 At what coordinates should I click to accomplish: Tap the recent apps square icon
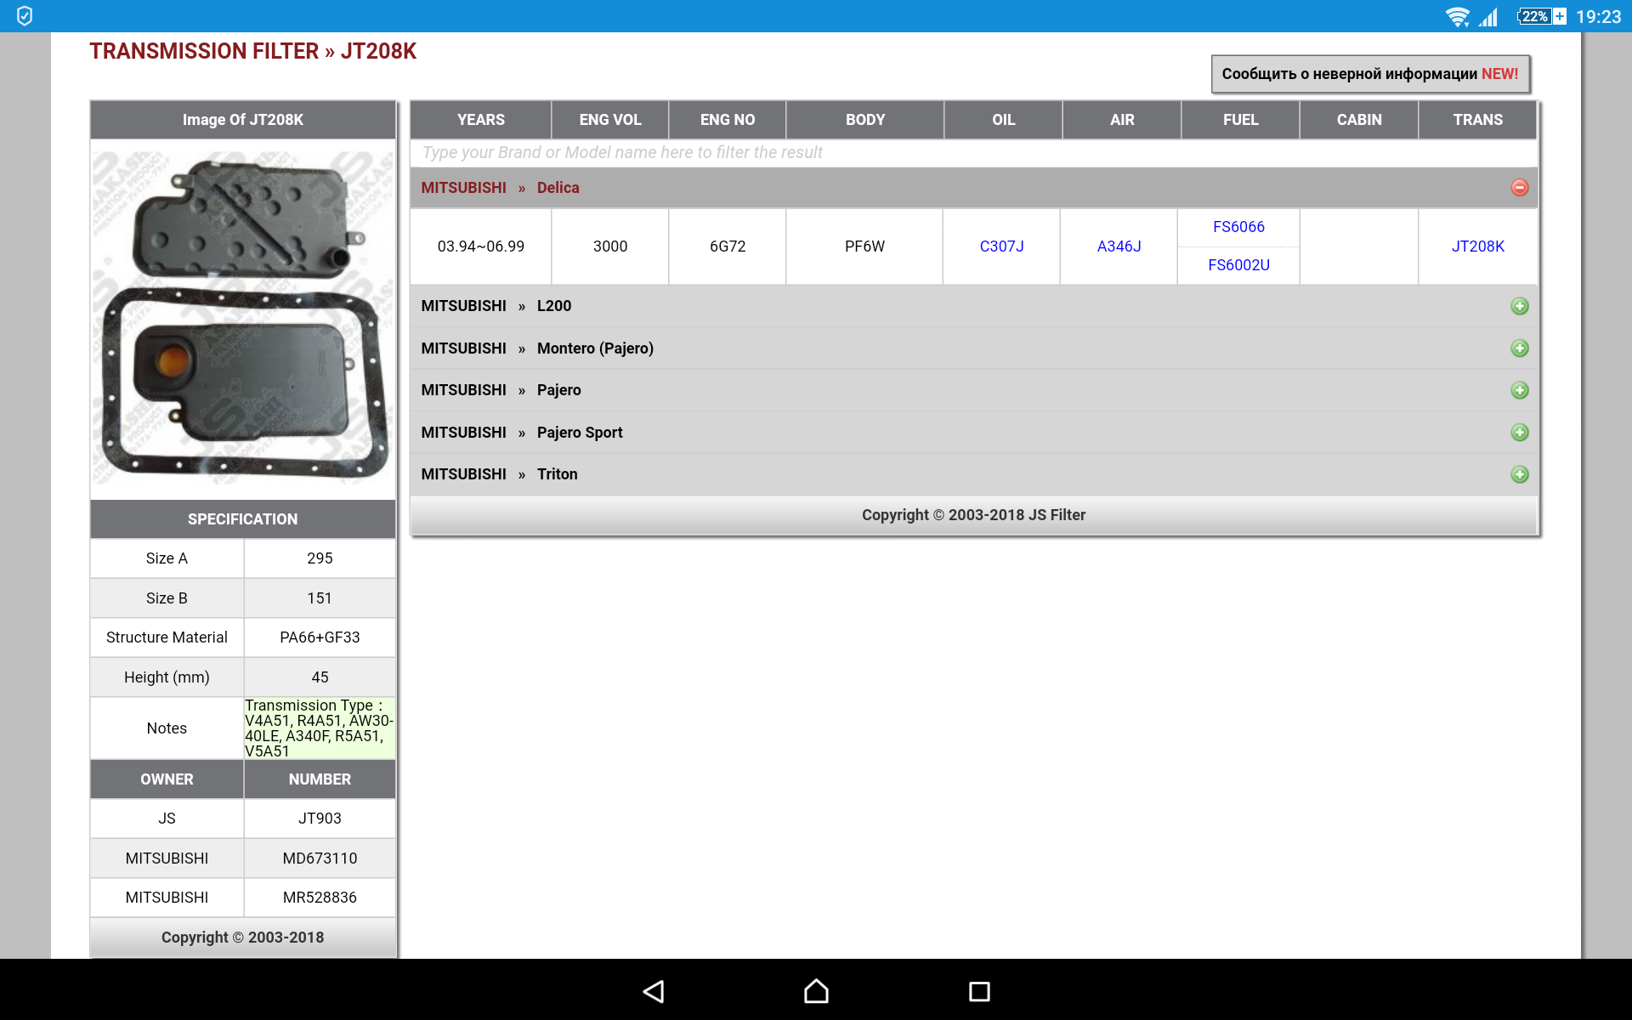pos(979,991)
